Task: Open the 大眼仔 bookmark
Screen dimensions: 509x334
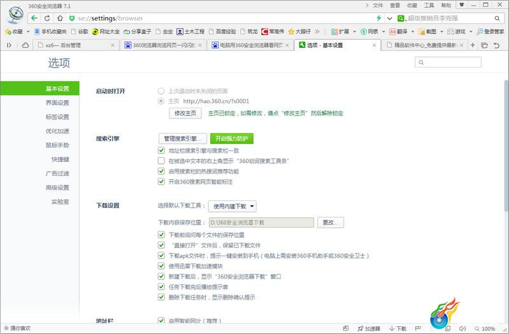Action: [x=299, y=31]
